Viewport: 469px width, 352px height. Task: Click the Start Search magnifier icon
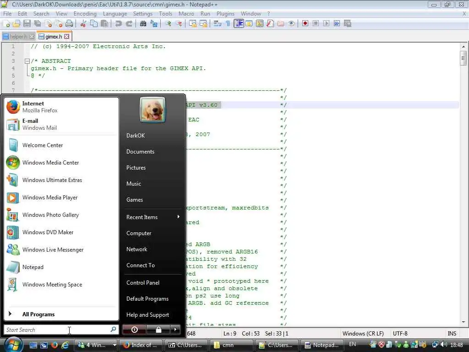coord(114,330)
